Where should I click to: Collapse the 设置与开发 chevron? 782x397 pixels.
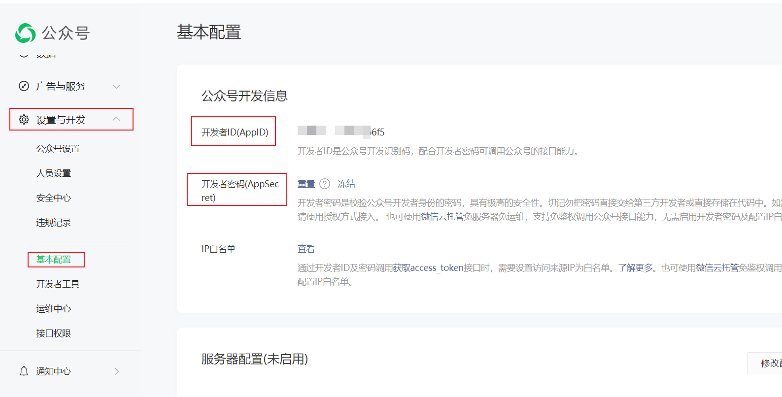(x=116, y=119)
